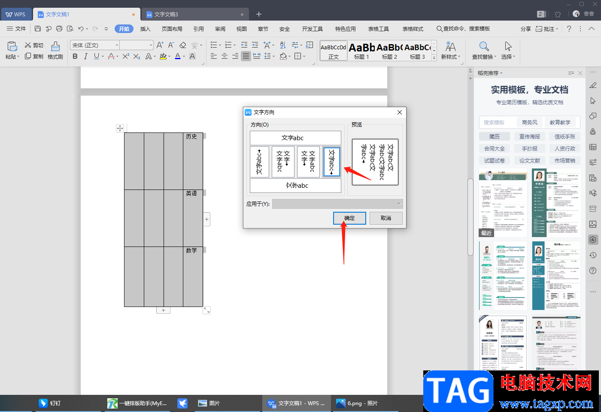Open the font size dropdown

[x=151, y=45]
